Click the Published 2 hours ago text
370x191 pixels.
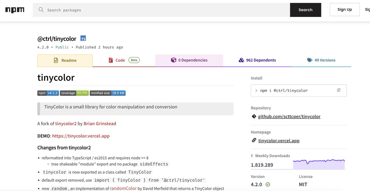pyautogui.click(x=99, y=47)
